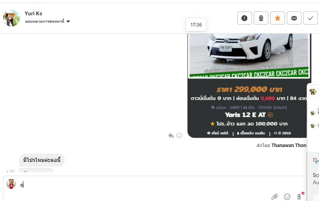Open the assign conversation dropdown arrow
The image size is (319, 201).
coord(68,21)
